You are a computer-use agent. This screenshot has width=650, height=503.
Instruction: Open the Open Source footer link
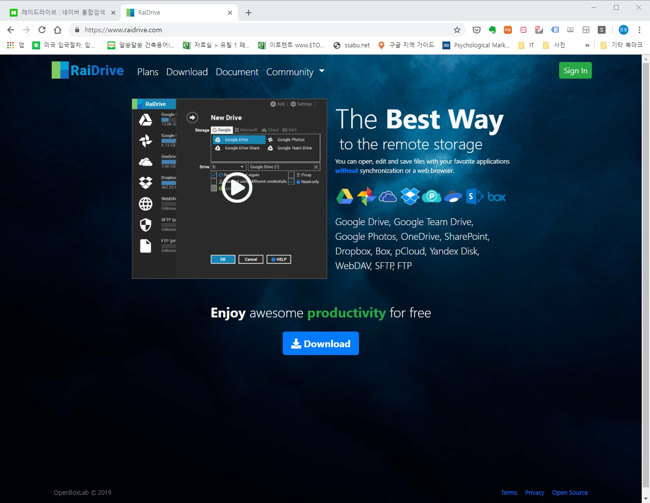click(x=570, y=492)
